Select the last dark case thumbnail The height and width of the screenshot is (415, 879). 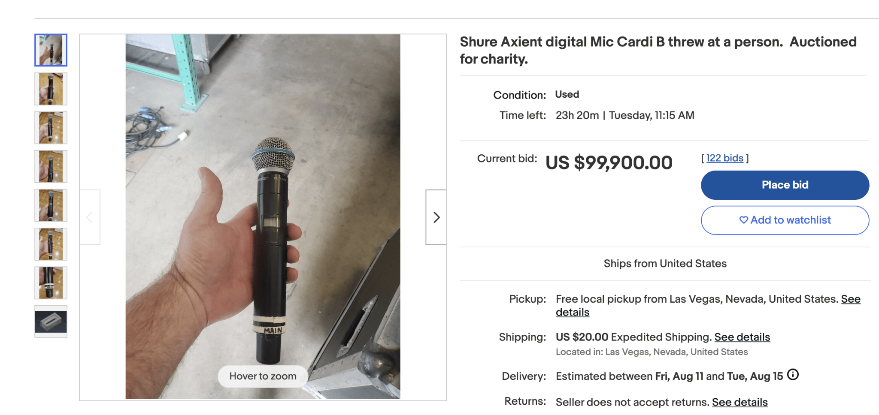click(51, 322)
